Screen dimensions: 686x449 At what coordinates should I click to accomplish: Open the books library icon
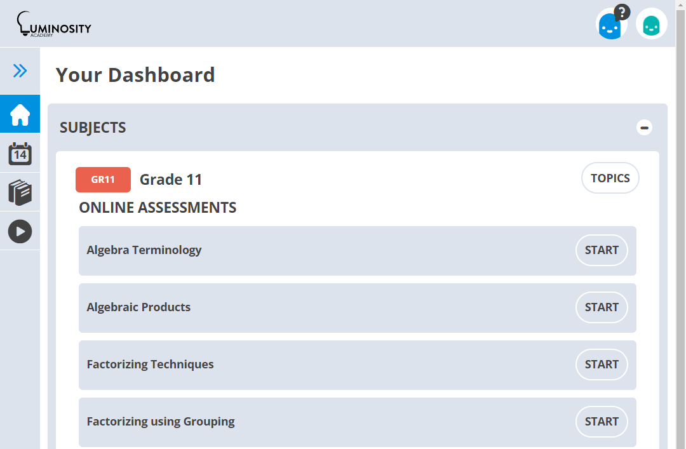pyautogui.click(x=20, y=192)
